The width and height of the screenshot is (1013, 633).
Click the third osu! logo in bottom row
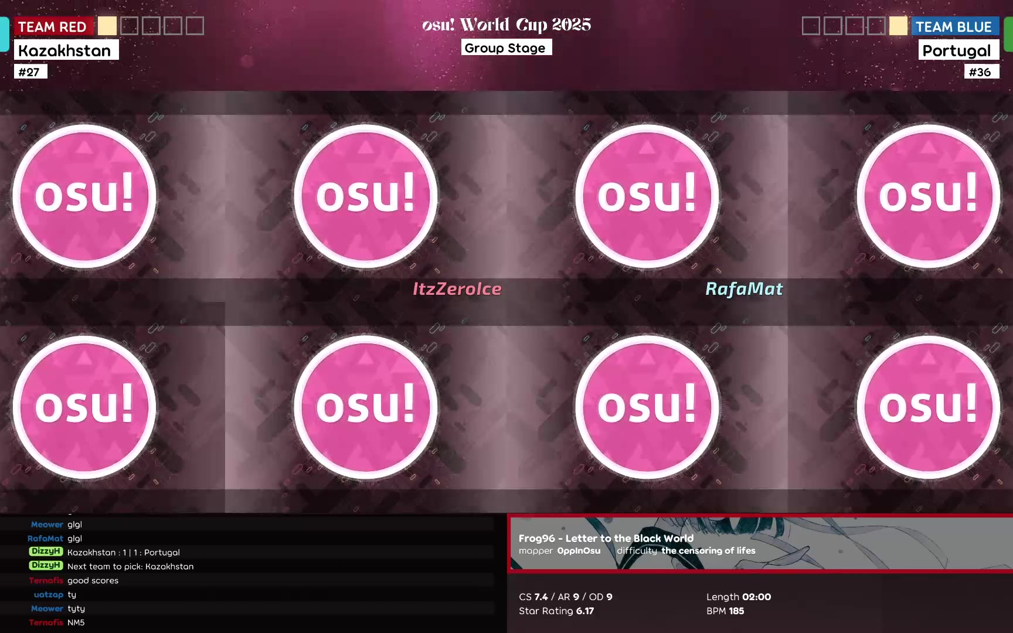coord(647,407)
